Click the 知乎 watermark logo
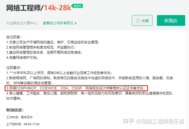This screenshot has width=189, height=129. (128, 121)
